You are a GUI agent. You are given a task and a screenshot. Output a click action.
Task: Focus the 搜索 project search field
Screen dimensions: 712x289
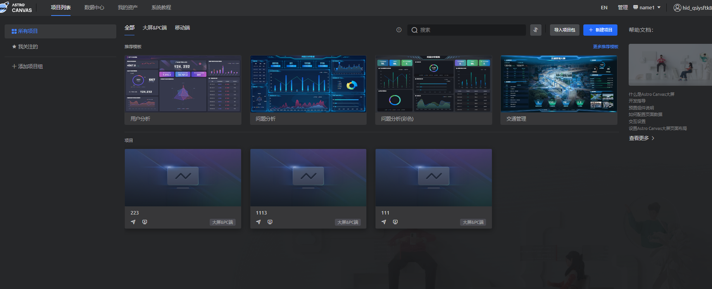(467, 30)
